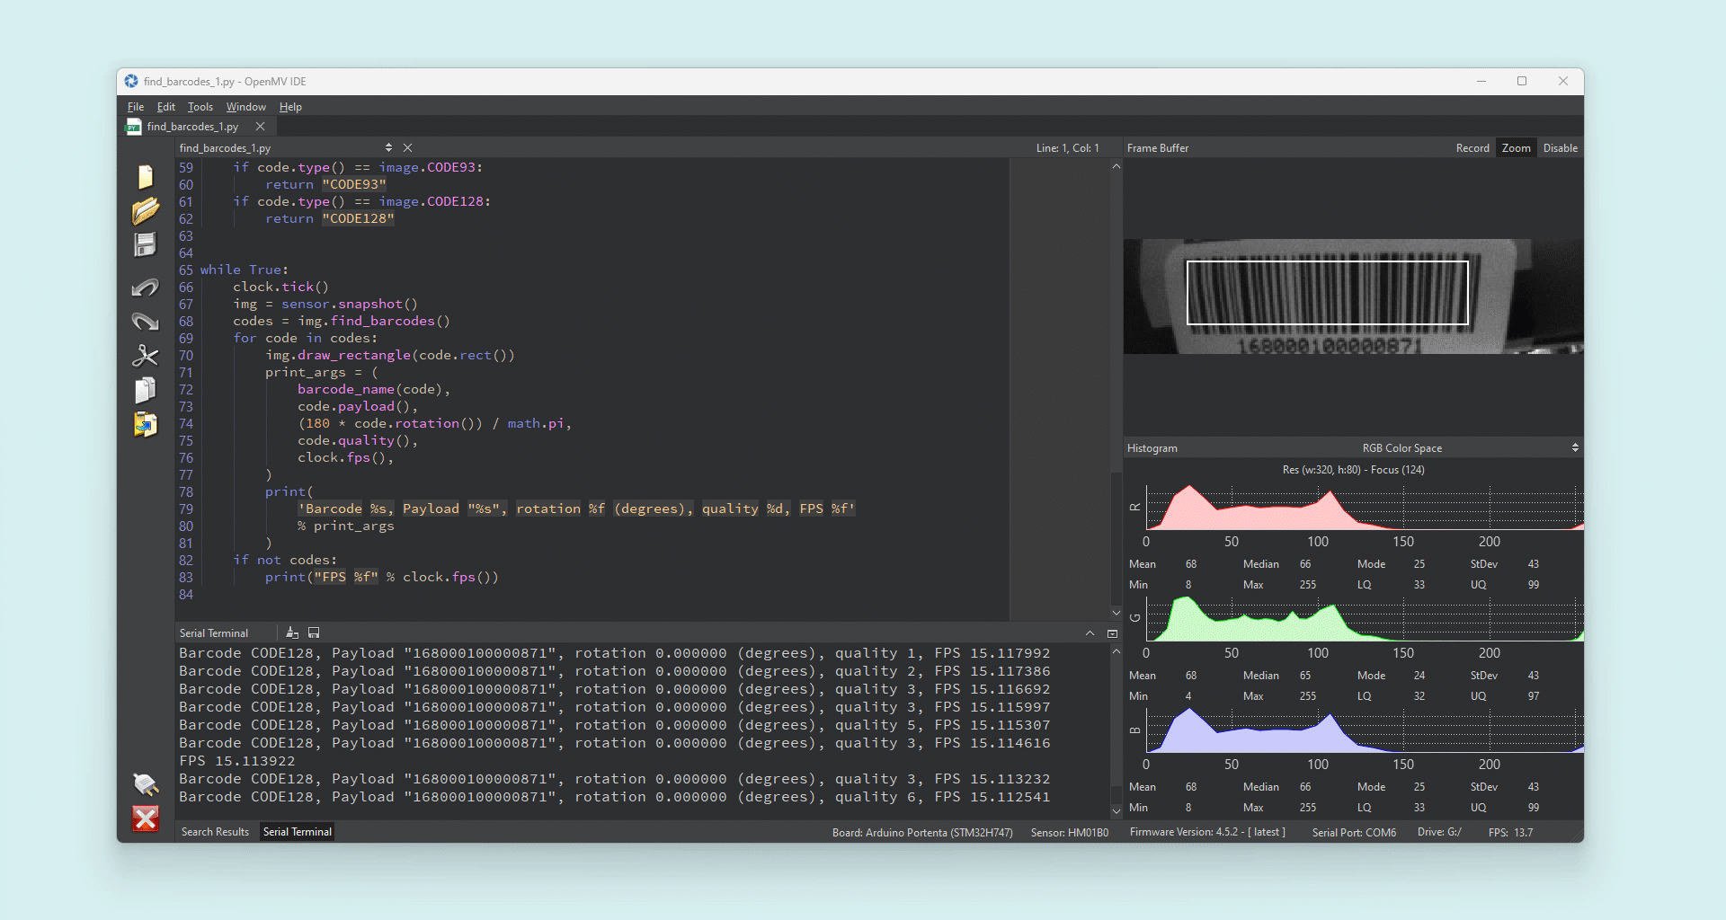Click the clear Serial Terminal icon
The height and width of the screenshot is (920, 1726).
point(292,633)
